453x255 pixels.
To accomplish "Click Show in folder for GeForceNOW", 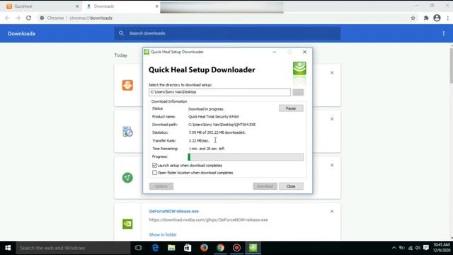I will (163, 234).
